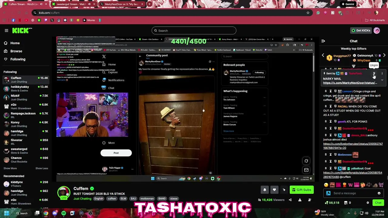Collapse following list with Show Less

[42, 168]
